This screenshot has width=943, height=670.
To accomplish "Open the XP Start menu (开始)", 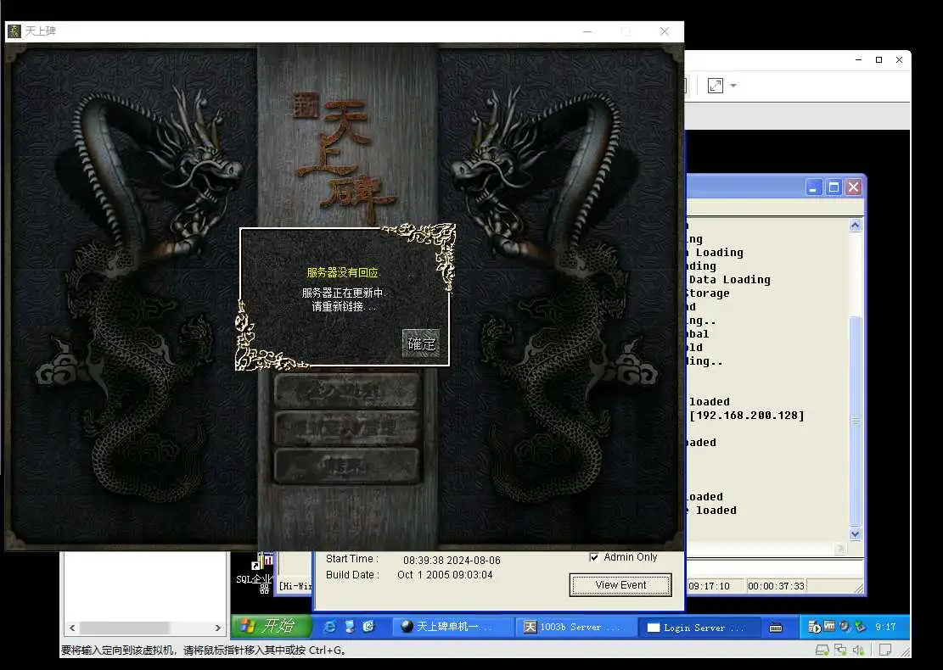I will (267, 627).
